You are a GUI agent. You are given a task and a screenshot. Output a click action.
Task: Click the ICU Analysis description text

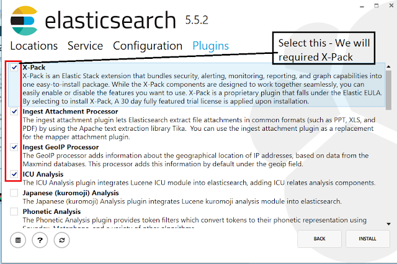[199, 183]
